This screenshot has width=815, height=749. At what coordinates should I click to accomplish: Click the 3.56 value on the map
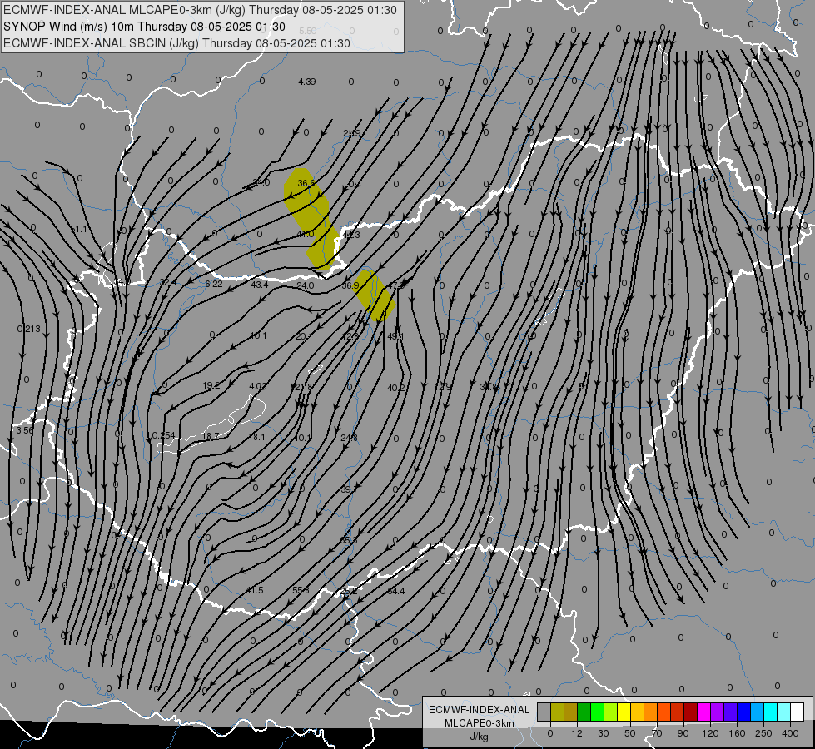[24, 430]
